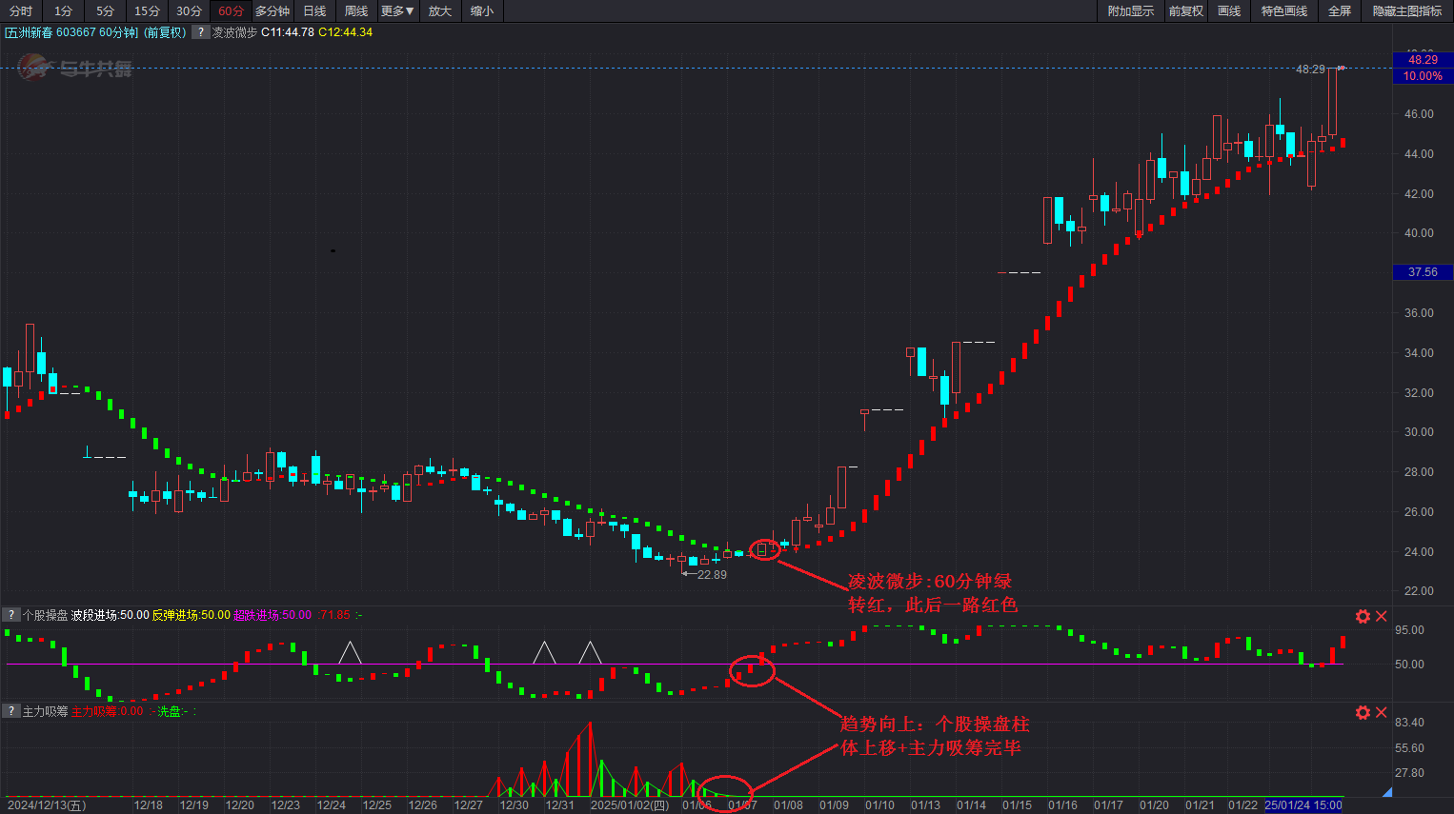Close the 个股操盘 indicator panel

tap(1382, 616)
